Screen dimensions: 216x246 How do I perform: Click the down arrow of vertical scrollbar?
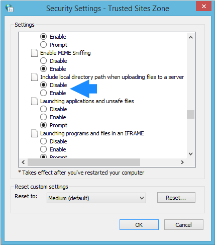(190, 154)
